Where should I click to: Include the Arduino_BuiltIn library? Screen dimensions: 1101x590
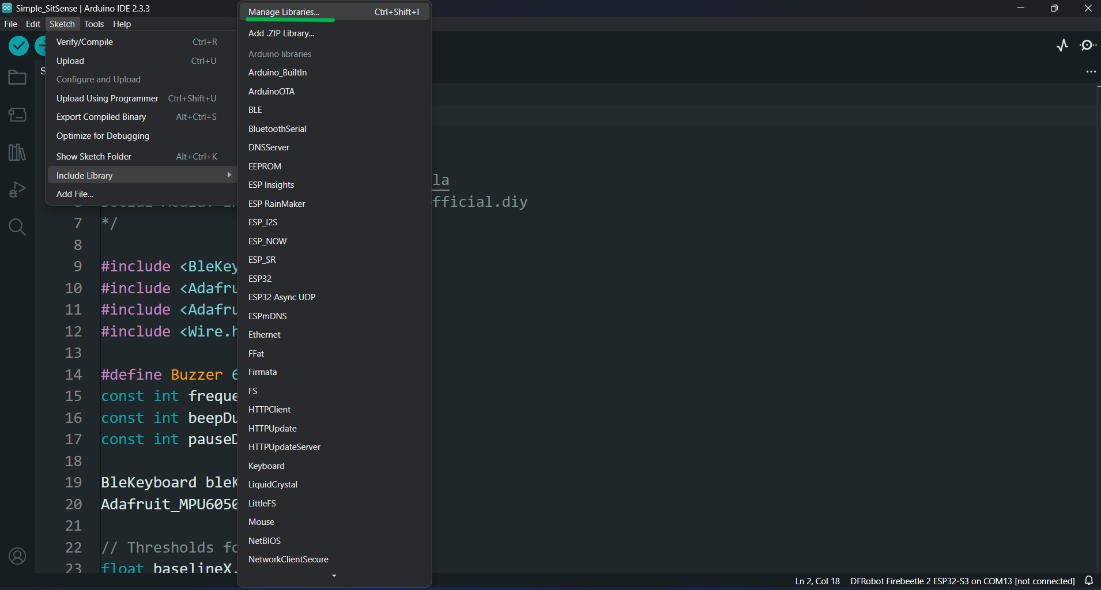pyautogui.click(x=334, y=73)
